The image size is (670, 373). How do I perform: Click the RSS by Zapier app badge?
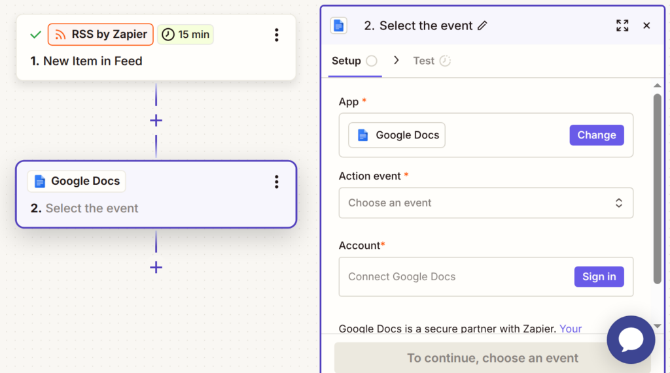tap(100, 35)
